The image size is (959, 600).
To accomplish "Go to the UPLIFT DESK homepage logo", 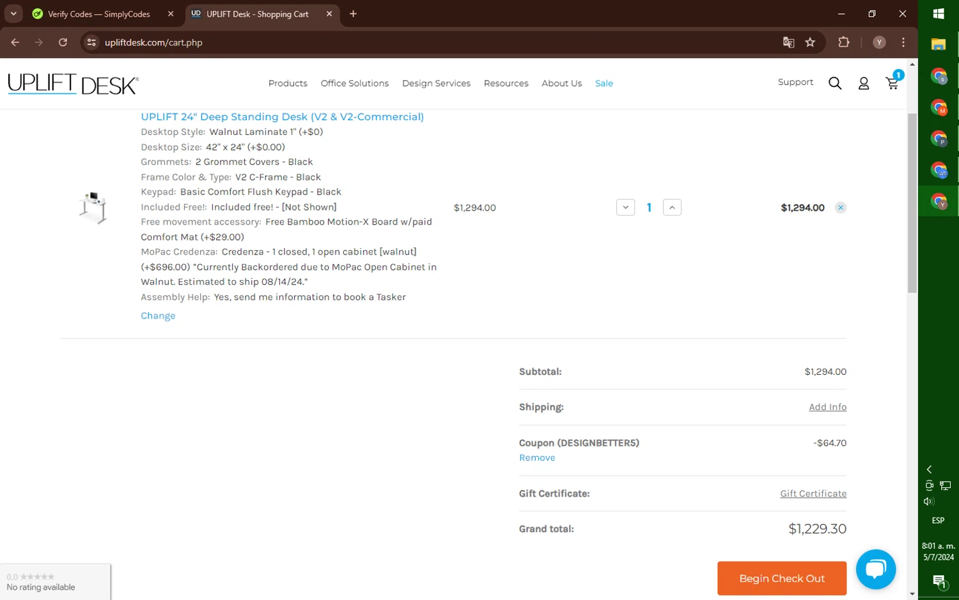I will coord(73,84).
